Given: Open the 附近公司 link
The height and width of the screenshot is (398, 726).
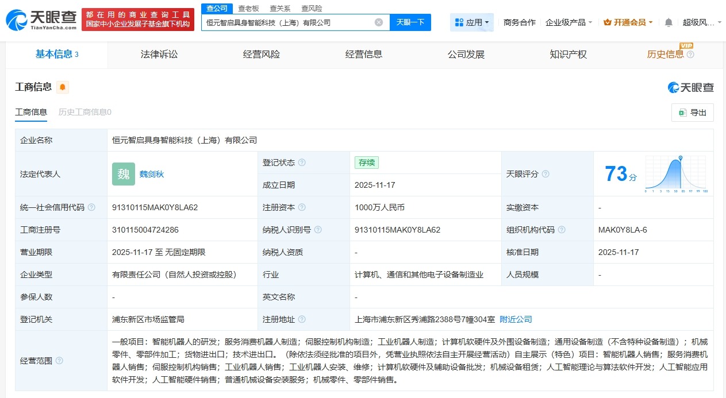Looking at the screenshot, I should click(x=514, y=319).
